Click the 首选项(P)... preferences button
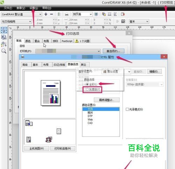 click(x=113, y=51)
